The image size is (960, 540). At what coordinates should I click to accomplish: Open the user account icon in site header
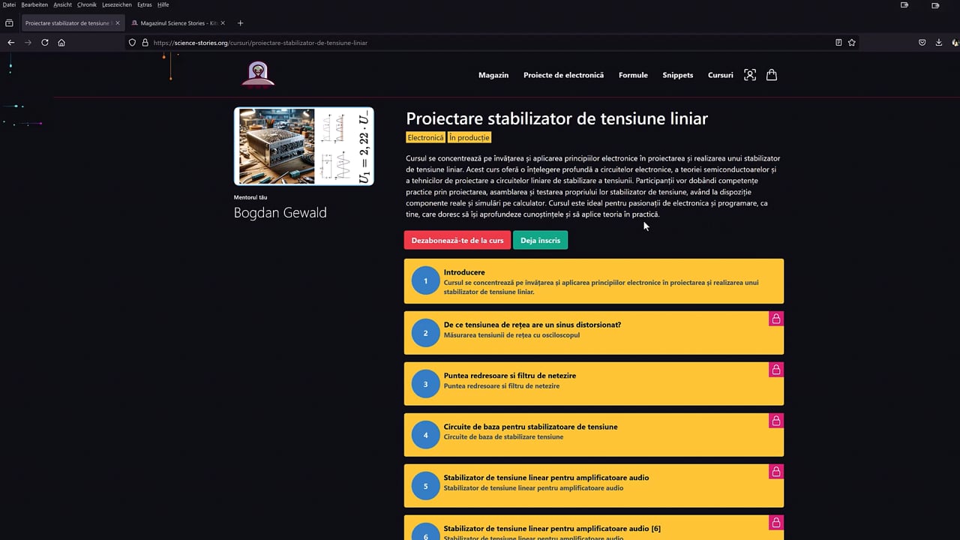750,75
